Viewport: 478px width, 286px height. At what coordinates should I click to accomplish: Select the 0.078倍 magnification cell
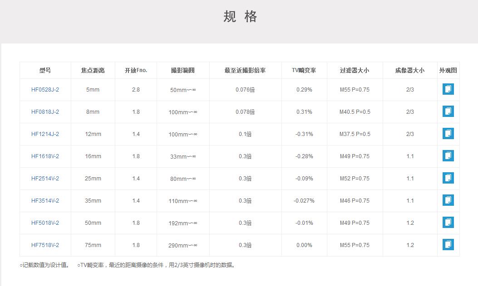coord(245,112)
